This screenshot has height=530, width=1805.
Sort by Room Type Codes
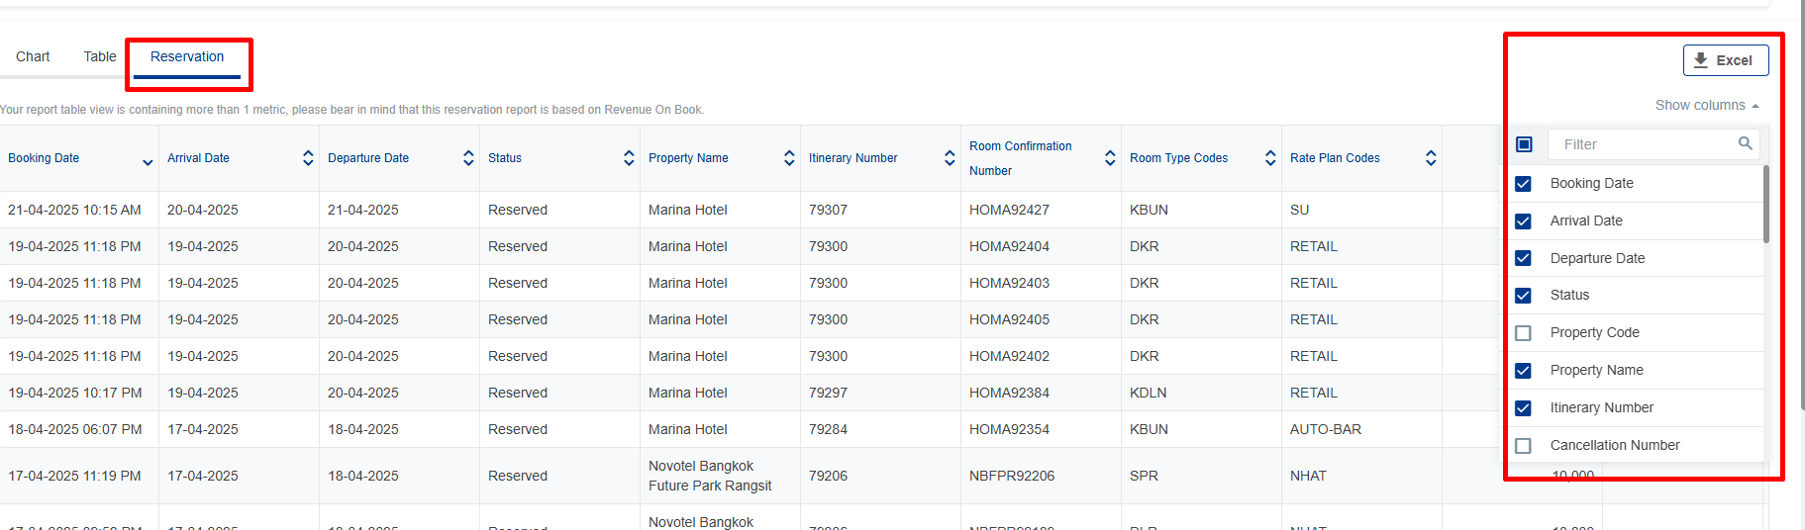tap(1270, 158)
